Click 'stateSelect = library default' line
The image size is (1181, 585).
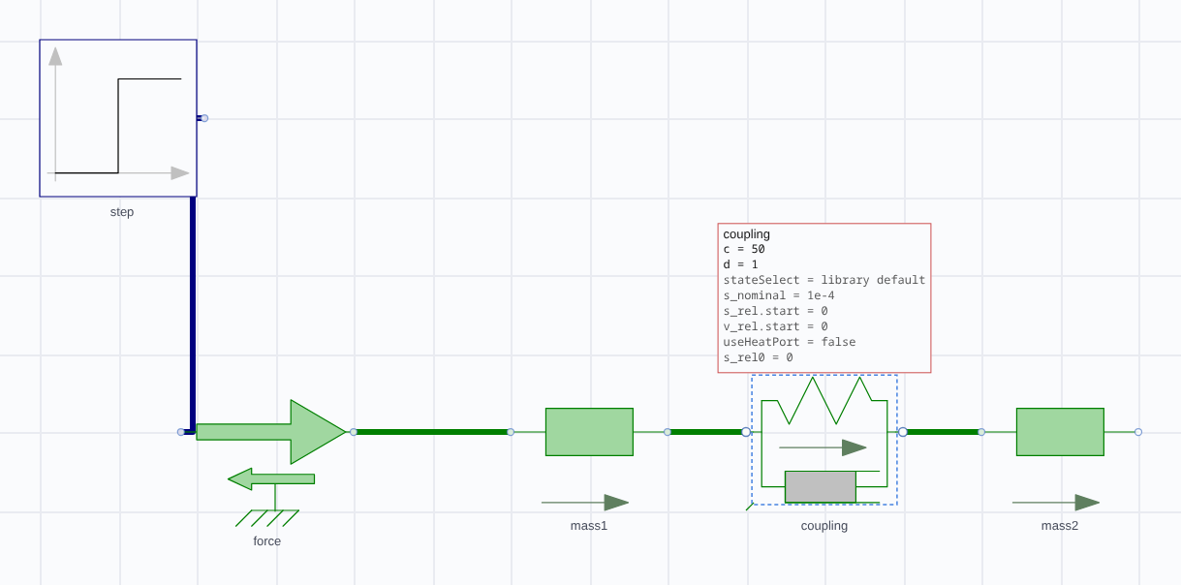click(824, 280)
